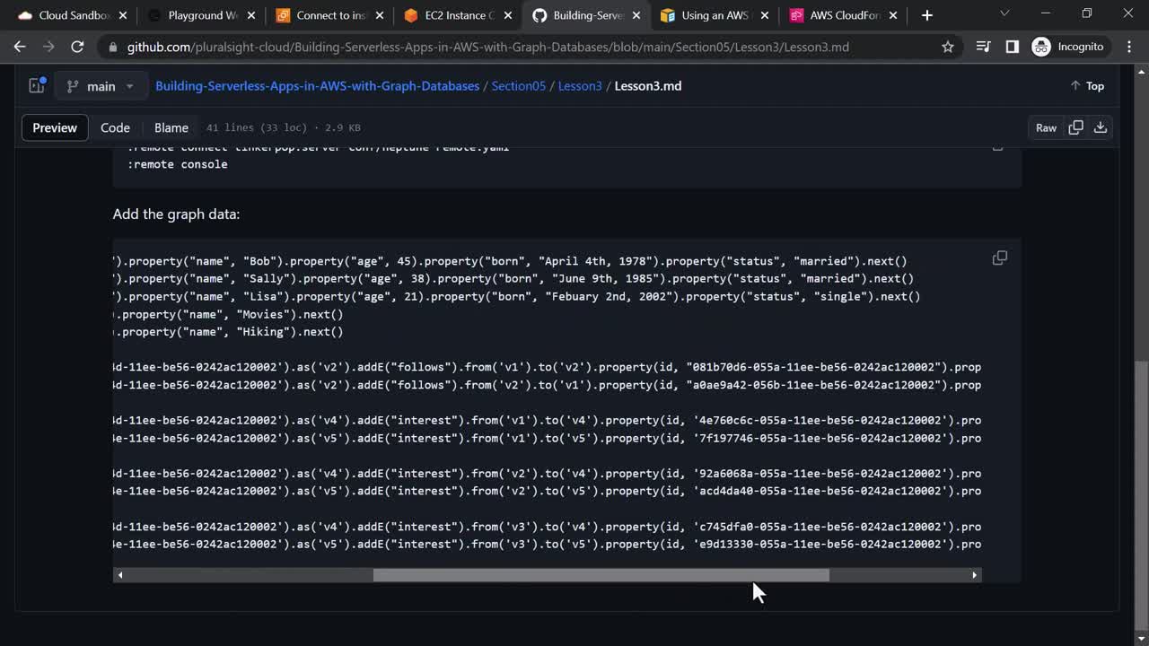Toggle the file tree side panel

[x=37, y=86]
